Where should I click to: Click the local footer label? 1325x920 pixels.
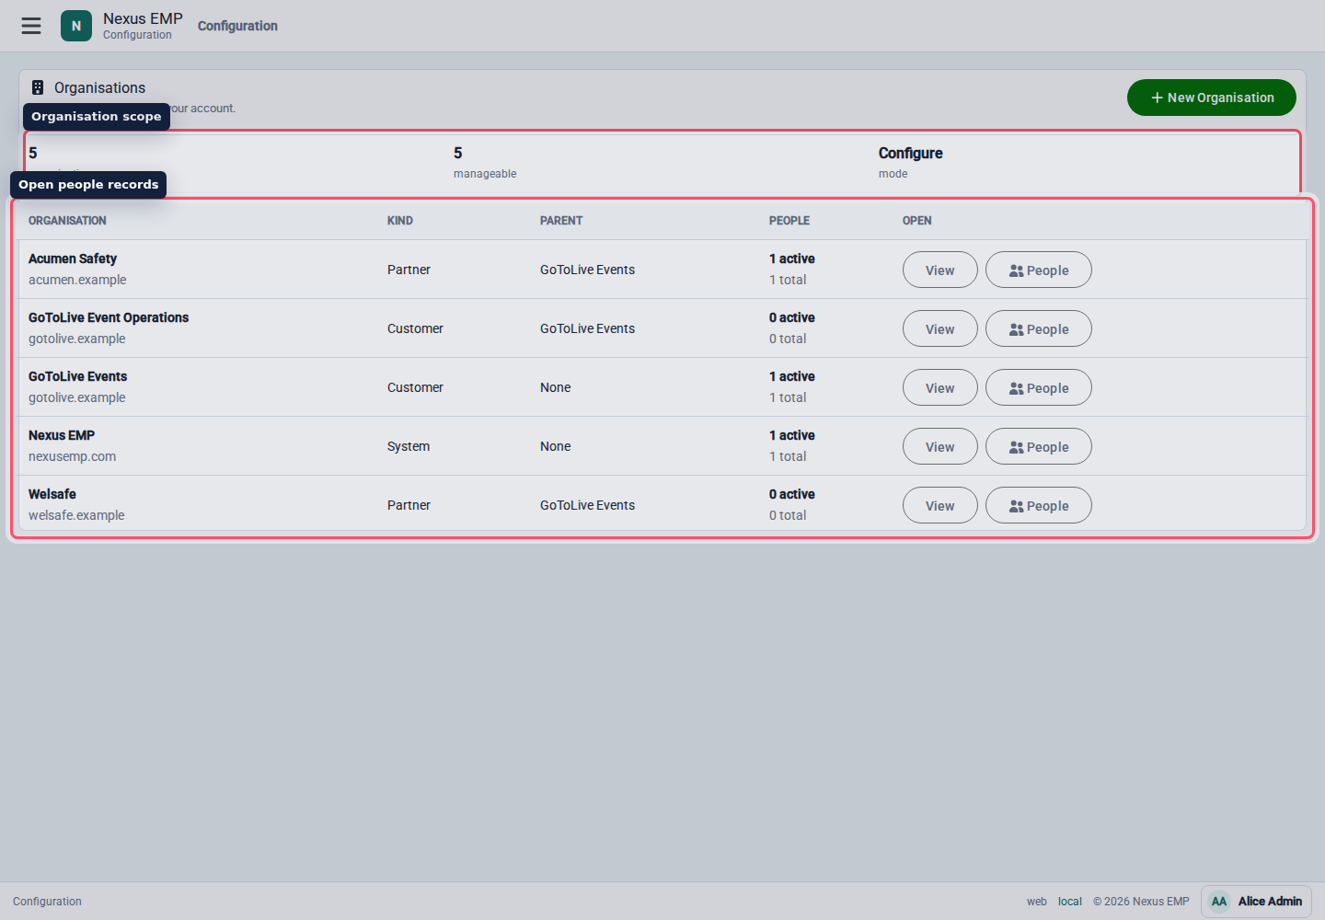click(1070, 902)
